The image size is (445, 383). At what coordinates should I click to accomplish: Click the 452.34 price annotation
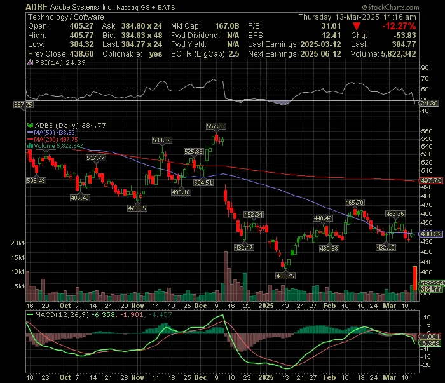(x=254, y=214)
